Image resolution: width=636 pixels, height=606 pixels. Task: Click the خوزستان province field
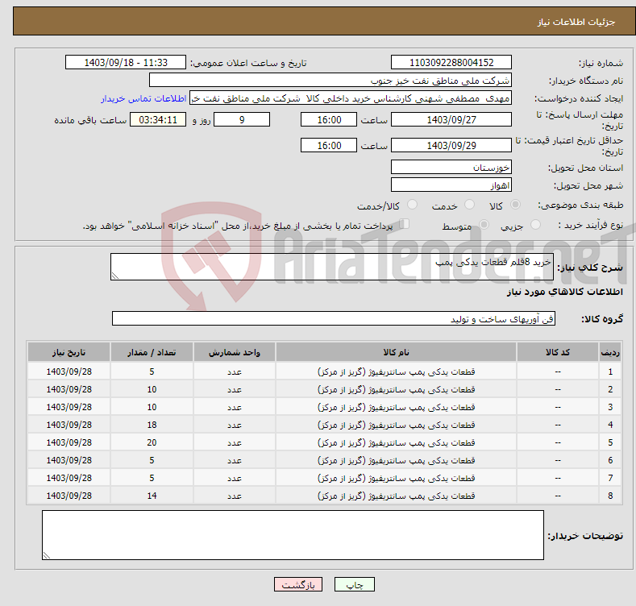[451, 167]
